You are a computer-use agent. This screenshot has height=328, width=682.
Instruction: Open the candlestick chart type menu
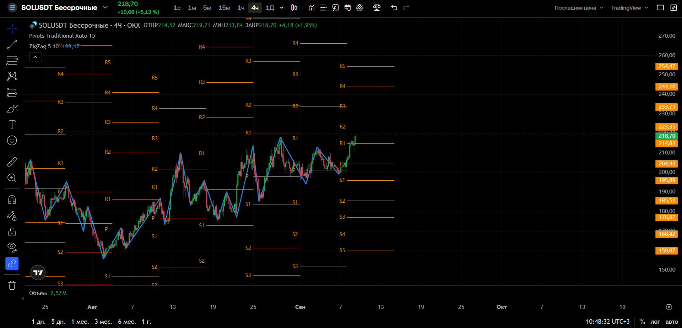pyautogui.click(x=294, y=8)
